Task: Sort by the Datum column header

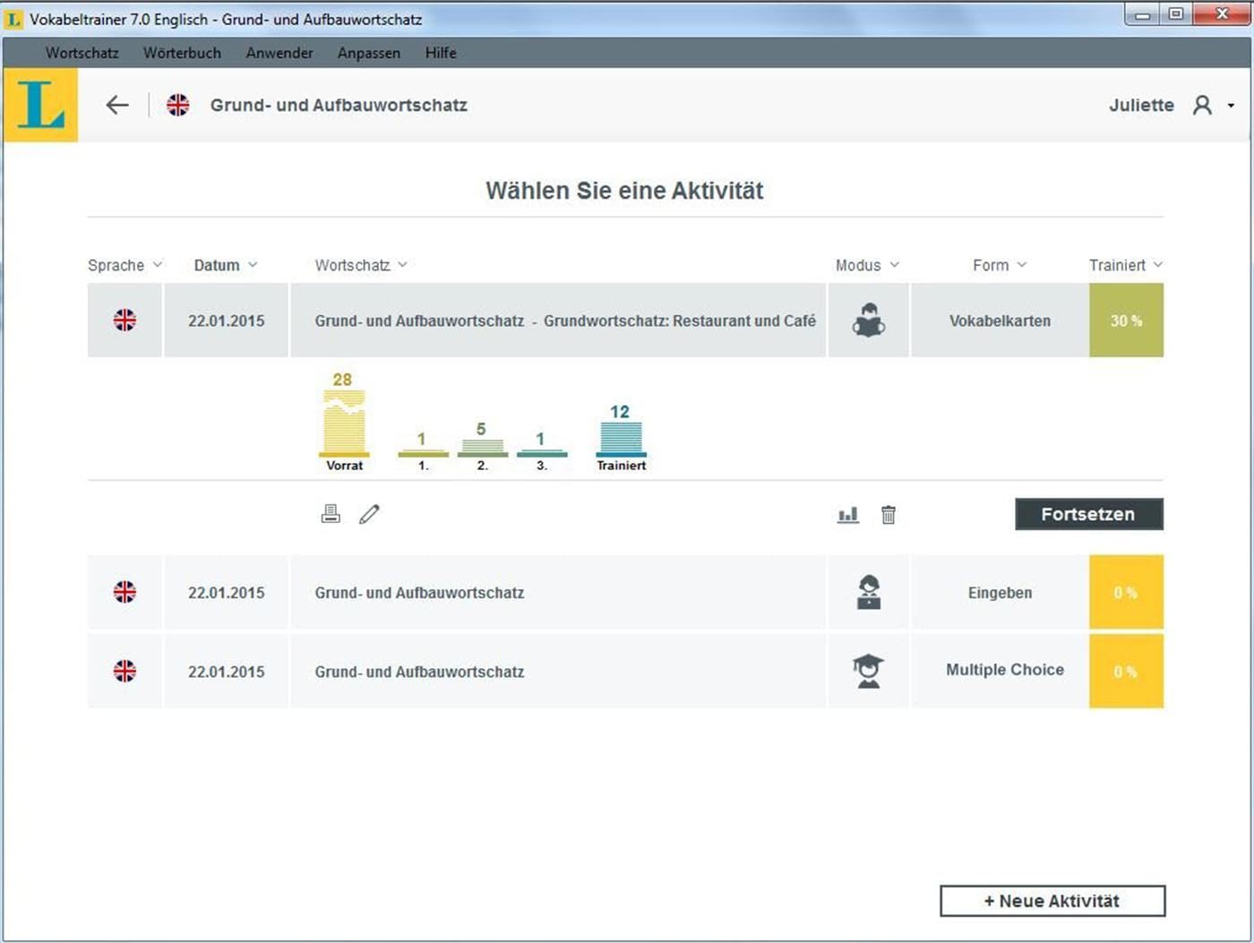Action: point(226,265)
